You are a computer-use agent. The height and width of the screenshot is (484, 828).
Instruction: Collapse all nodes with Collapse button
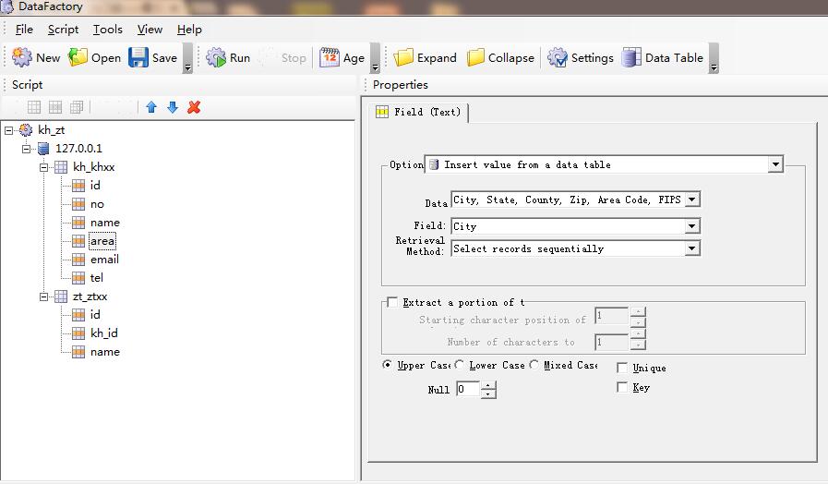(500, 57)
